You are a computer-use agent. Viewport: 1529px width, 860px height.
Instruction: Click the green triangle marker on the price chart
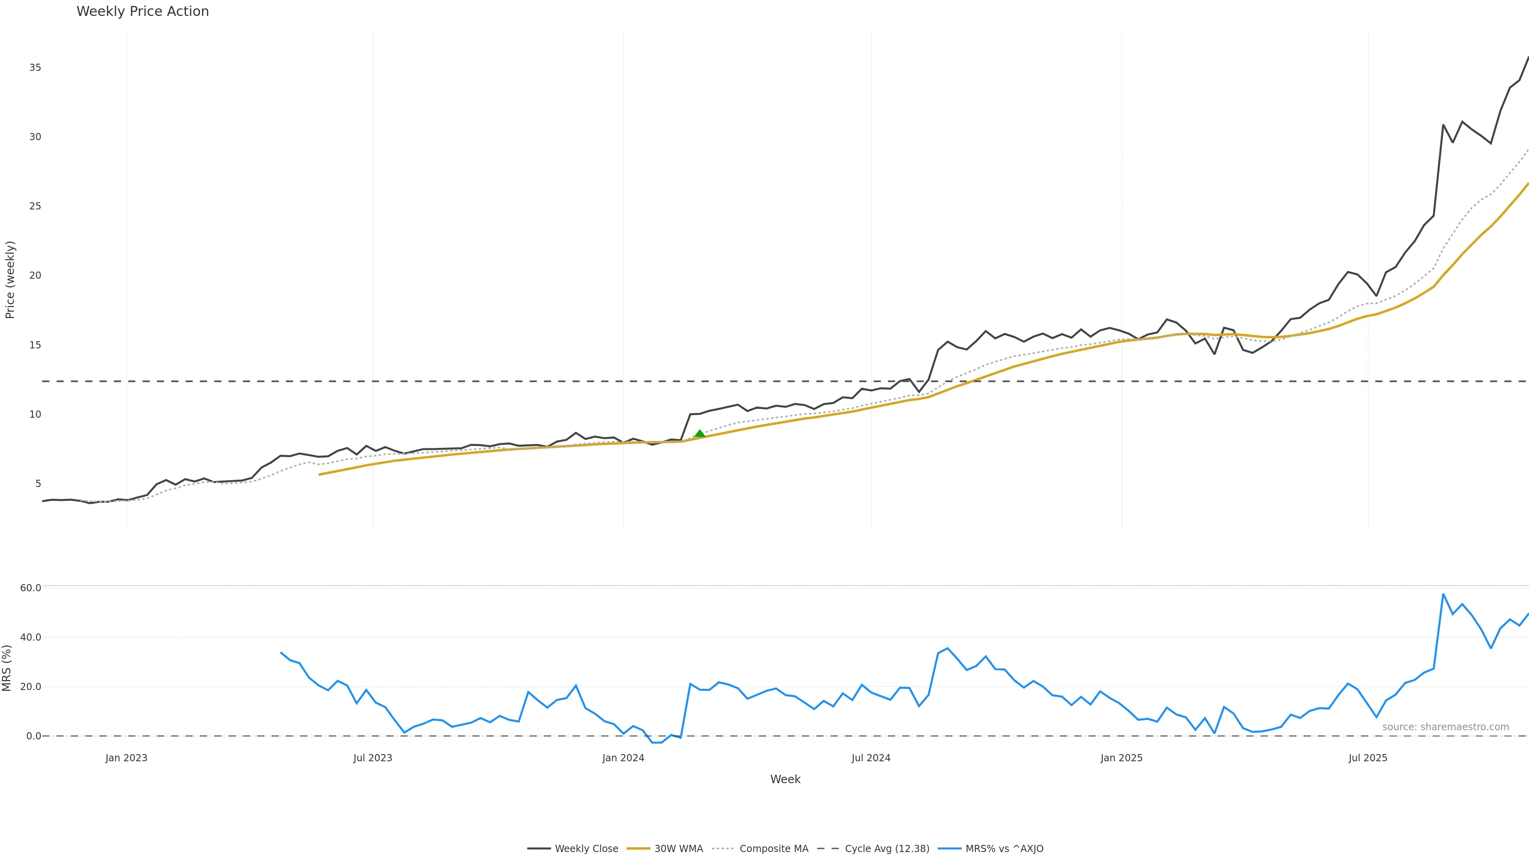tap(700, 434)
